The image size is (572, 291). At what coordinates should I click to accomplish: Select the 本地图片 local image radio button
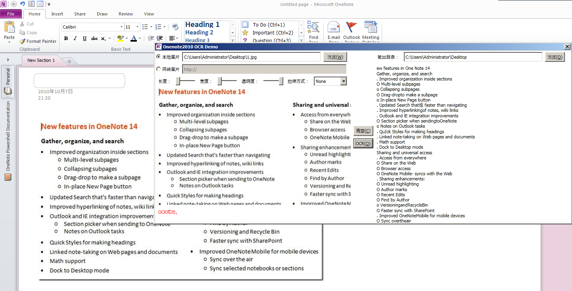[159, 57]
